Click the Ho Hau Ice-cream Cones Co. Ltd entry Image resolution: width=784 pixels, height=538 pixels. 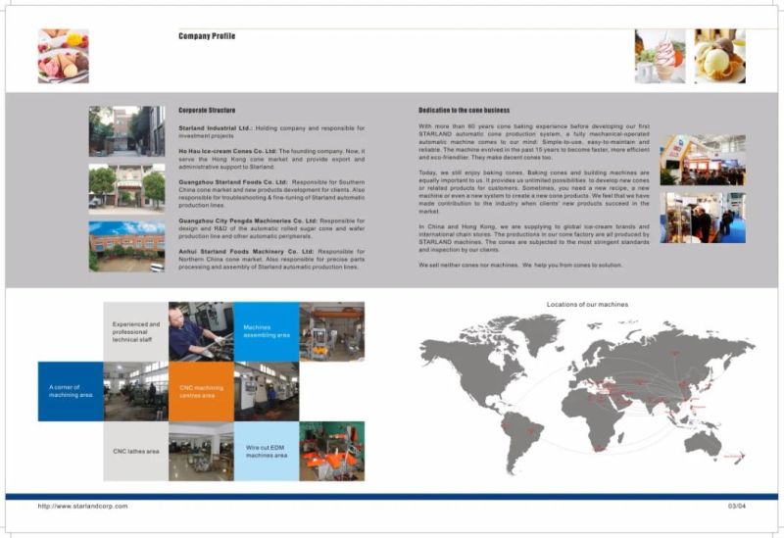tap(271, 159)
